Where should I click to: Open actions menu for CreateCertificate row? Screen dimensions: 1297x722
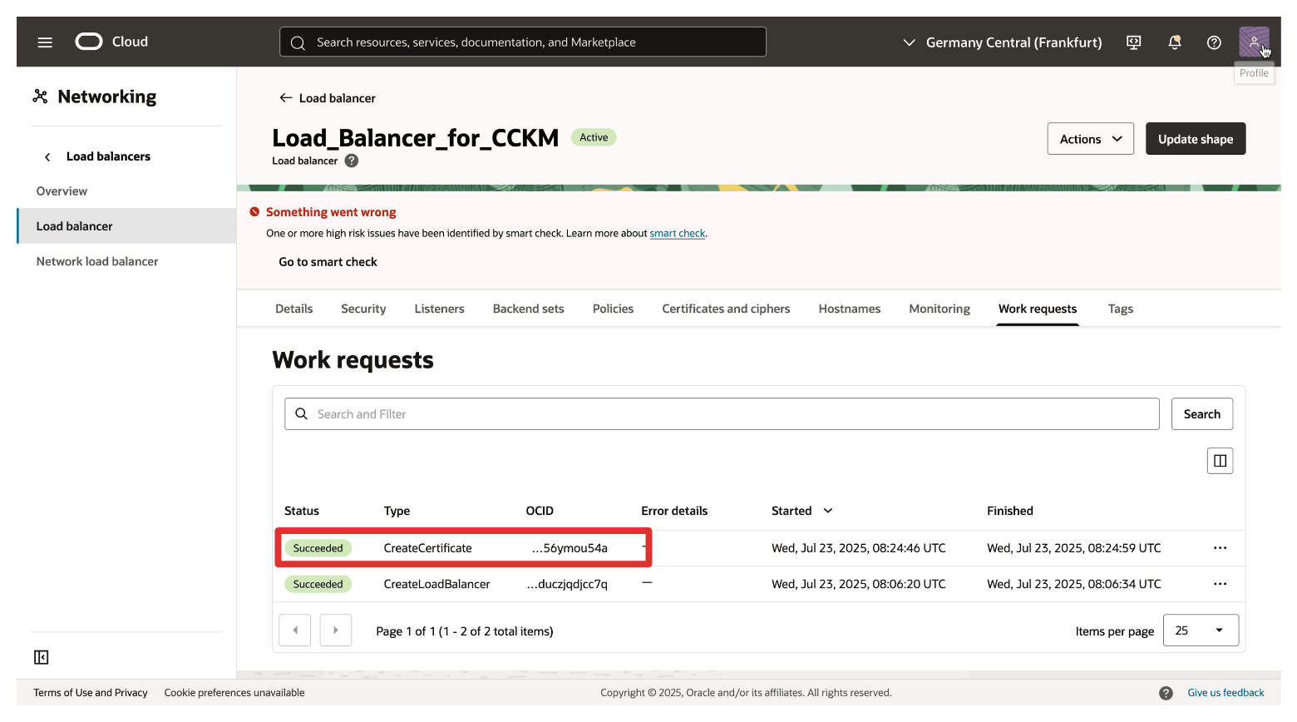[x=1220, y=548]
